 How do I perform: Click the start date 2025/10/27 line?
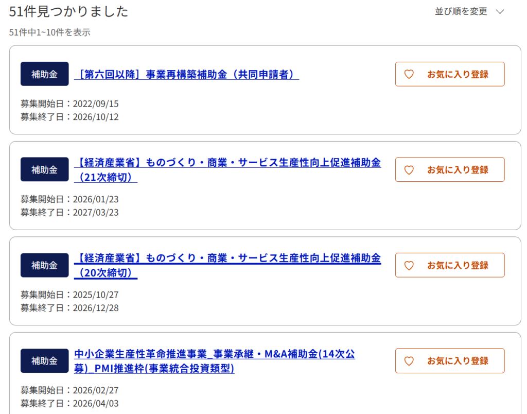point(69,295)
